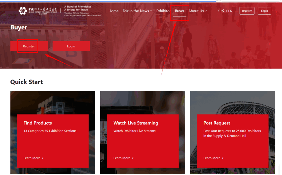Click chevron arrow in Post Request card
This screenshot has height=175, width=282.
[x=223, y=158]
